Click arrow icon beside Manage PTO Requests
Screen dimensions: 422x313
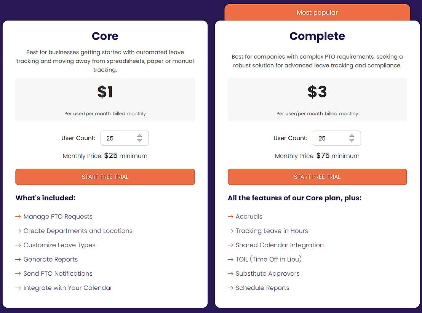point(18,217)
